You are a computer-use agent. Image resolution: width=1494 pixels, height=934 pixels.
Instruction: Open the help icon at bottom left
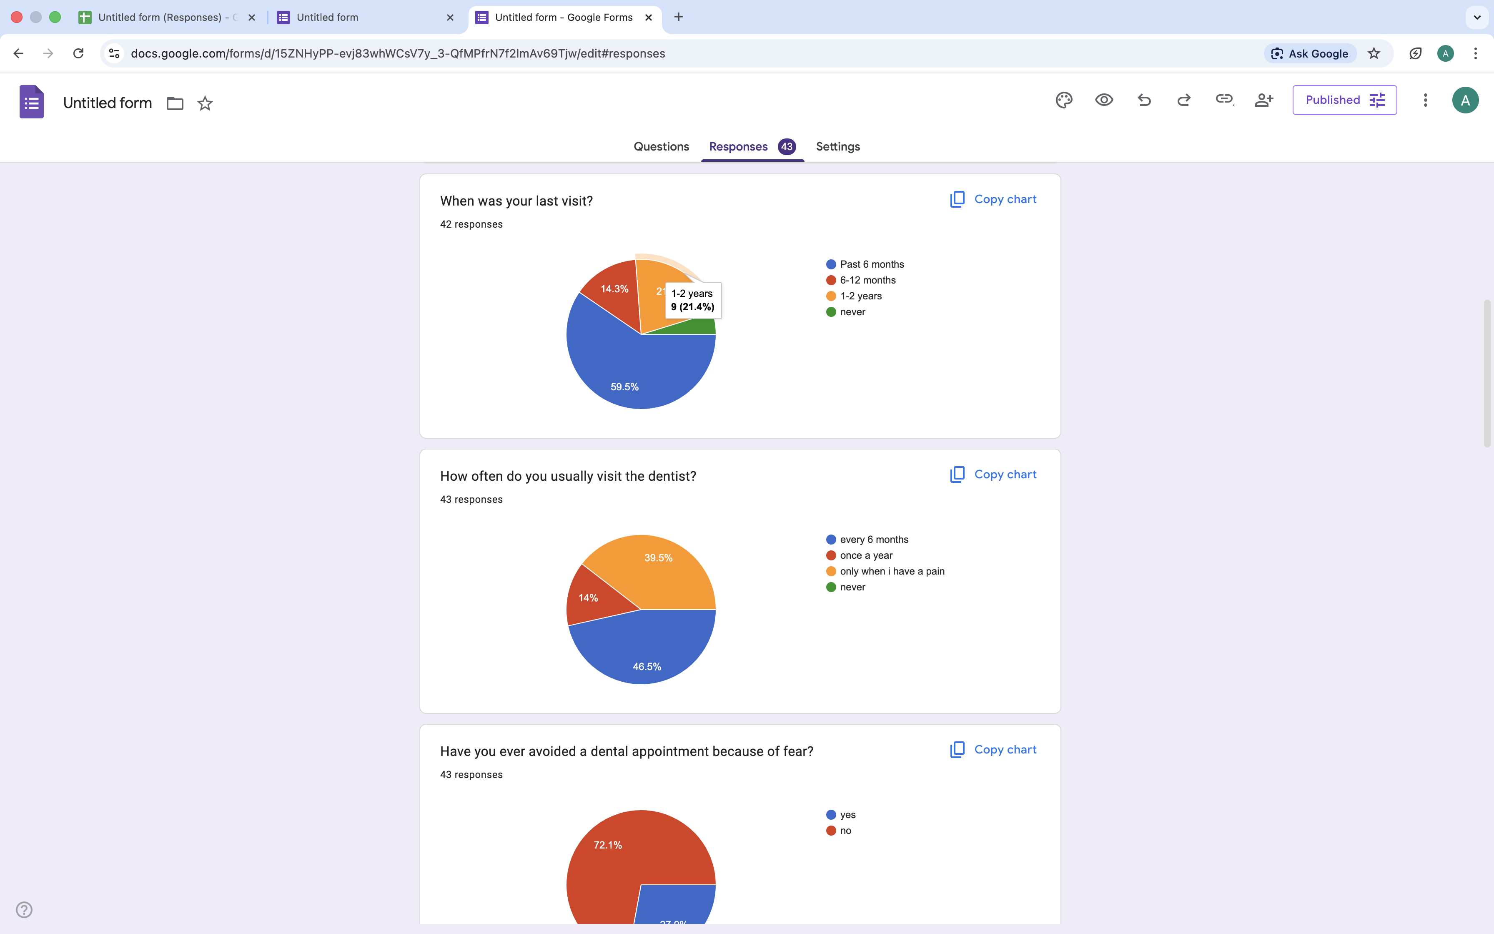pos(24,909)
